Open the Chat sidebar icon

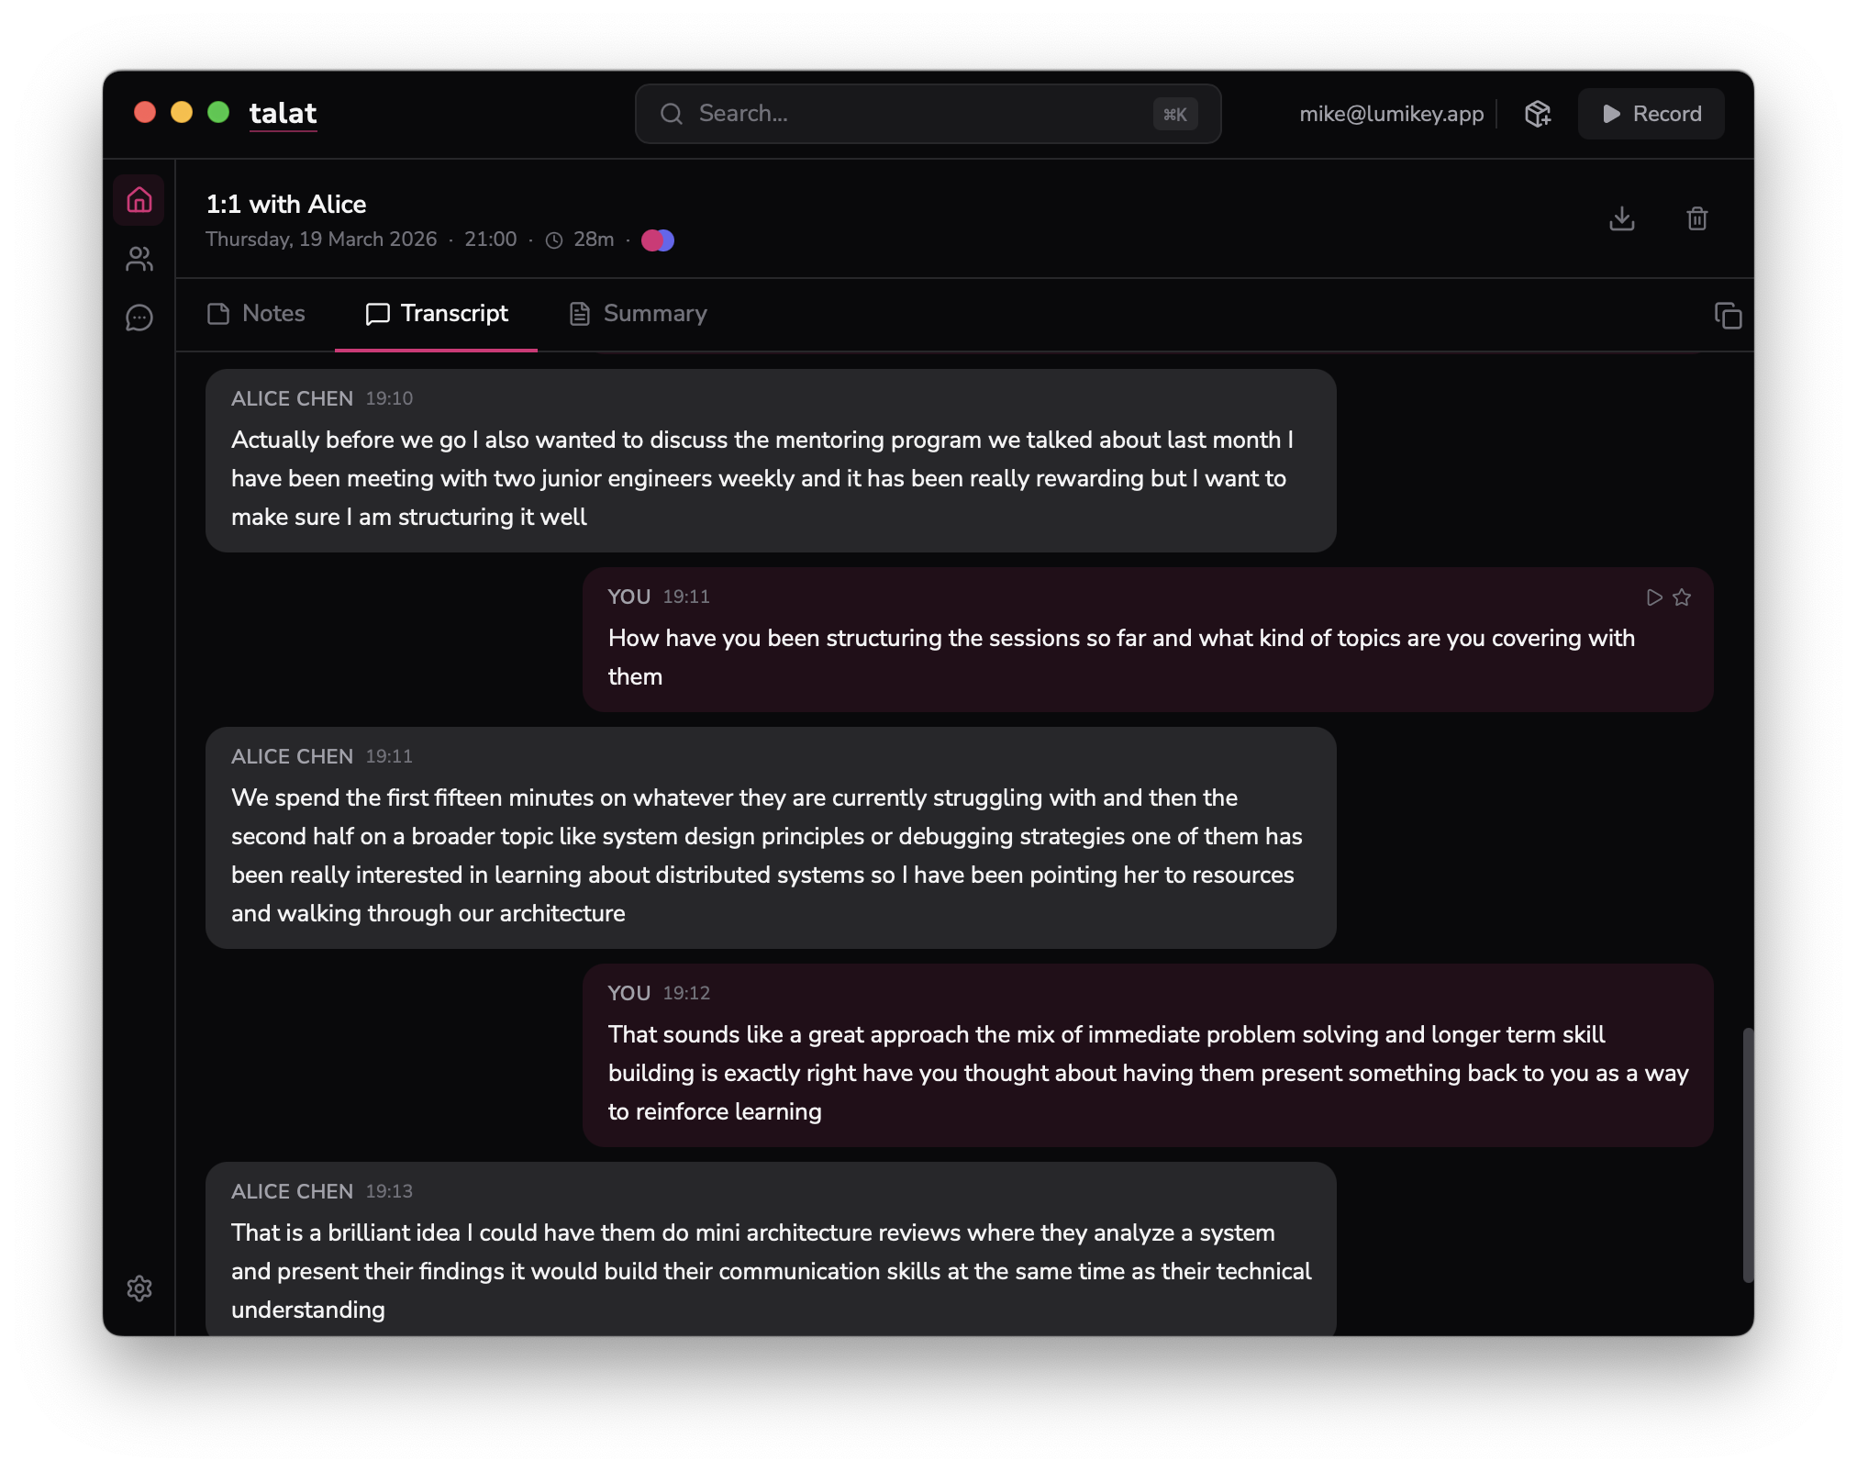tap(139, 318)
